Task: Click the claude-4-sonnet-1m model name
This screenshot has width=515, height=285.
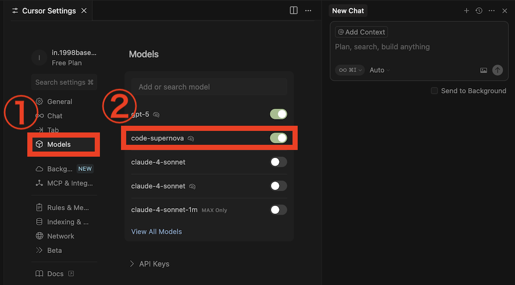Action: click(164, 210)
